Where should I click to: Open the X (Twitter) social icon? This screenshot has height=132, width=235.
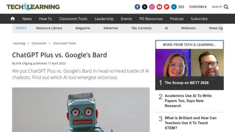(x=145, y=7)
